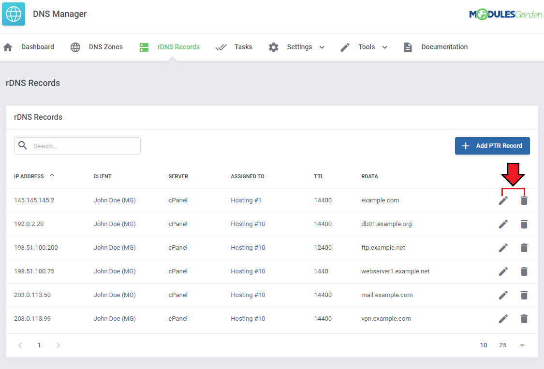
Task: Click the webserver1.example.net rdata cell
Action: pyautogui.click(x=396, y=271)
